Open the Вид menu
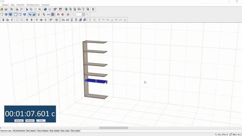Viewport: 242px width, 136px height. click(12, 5)
